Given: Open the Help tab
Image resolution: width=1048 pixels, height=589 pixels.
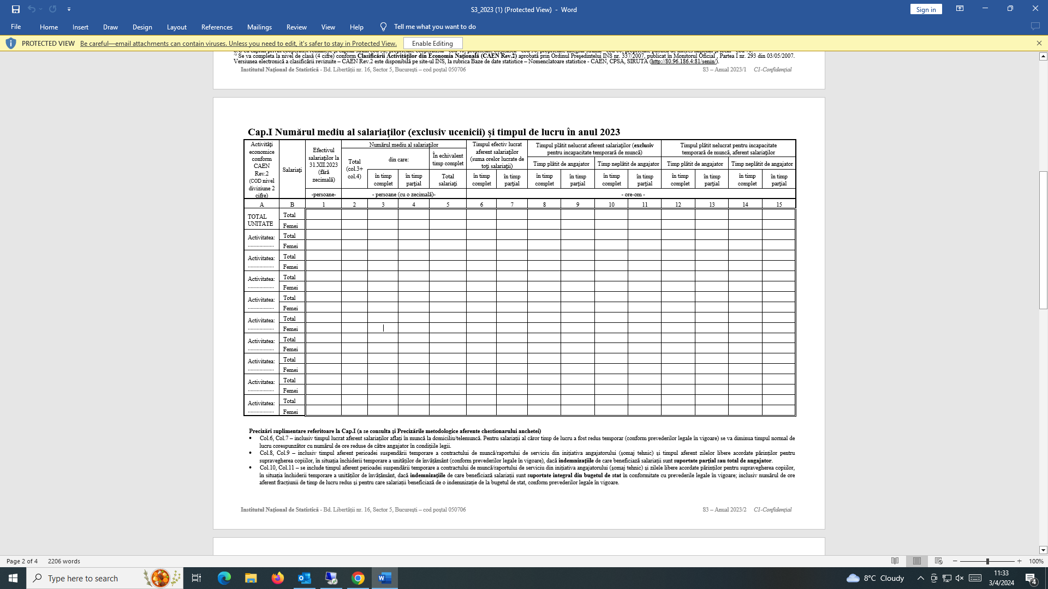Looking at the screenshot, I should 356,27.
